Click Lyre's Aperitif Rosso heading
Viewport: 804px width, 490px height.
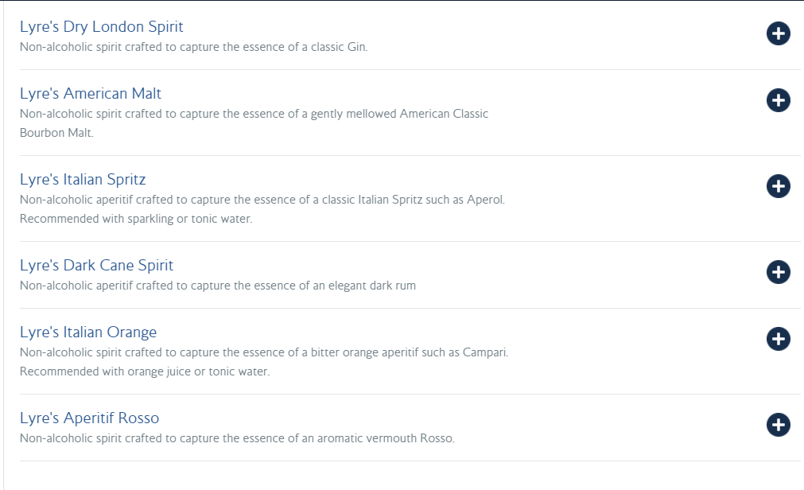[x=89, y=418]
